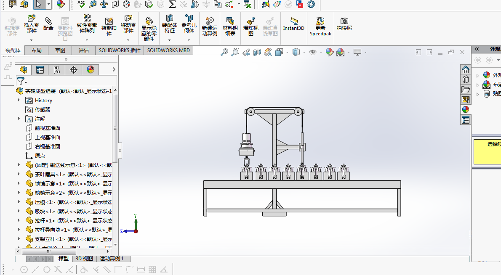Open the 装配体 ribbon tab
The width and height of the screenshot is (501, 275).
tap(13, 50)
